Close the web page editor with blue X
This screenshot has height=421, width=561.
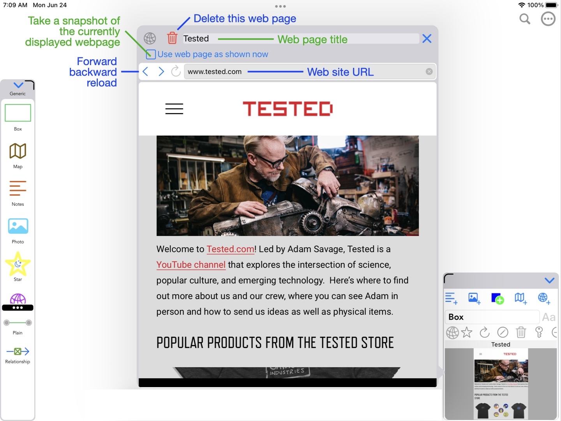(427, 38)
